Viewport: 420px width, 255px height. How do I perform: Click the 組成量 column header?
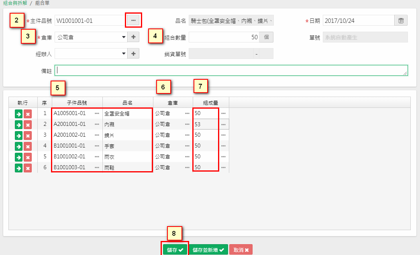[x=211, y=103]
